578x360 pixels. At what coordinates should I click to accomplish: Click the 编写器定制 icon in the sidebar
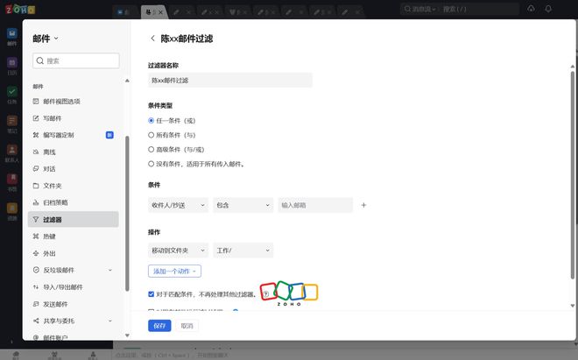(36, 135)
